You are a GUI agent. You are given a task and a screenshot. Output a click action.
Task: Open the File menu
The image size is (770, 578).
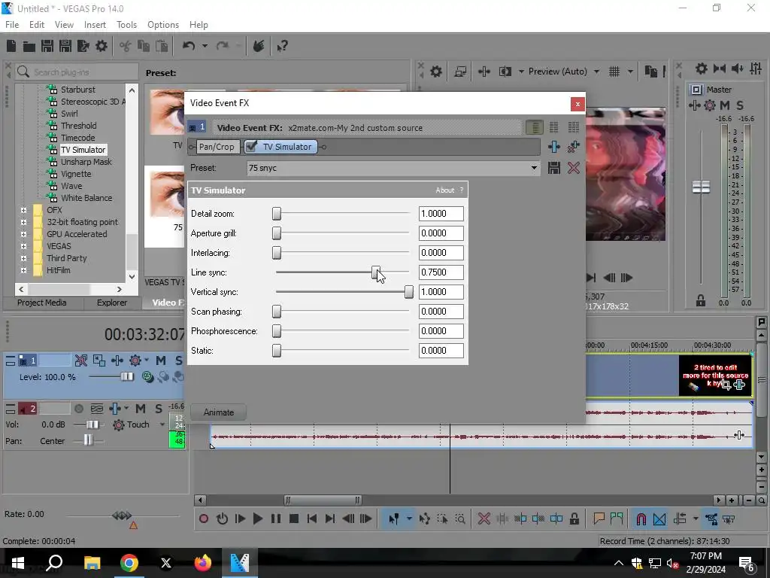pyautogui.click(x=12, y=25)
